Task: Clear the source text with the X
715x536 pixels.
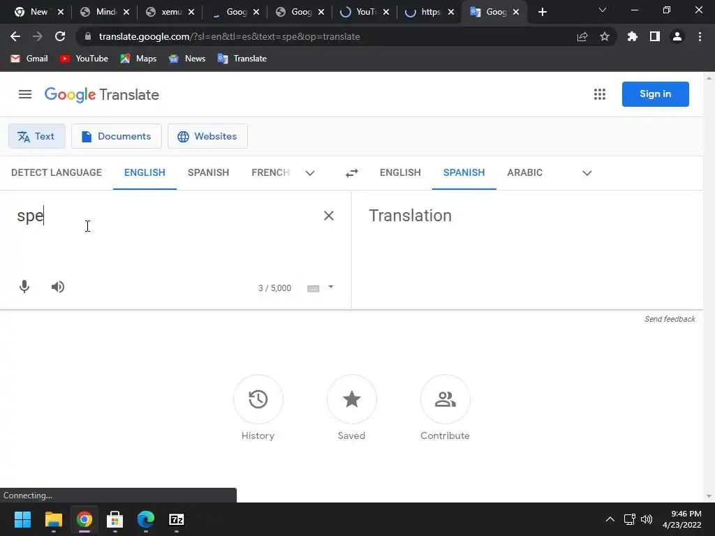Action: coord(329,216)
